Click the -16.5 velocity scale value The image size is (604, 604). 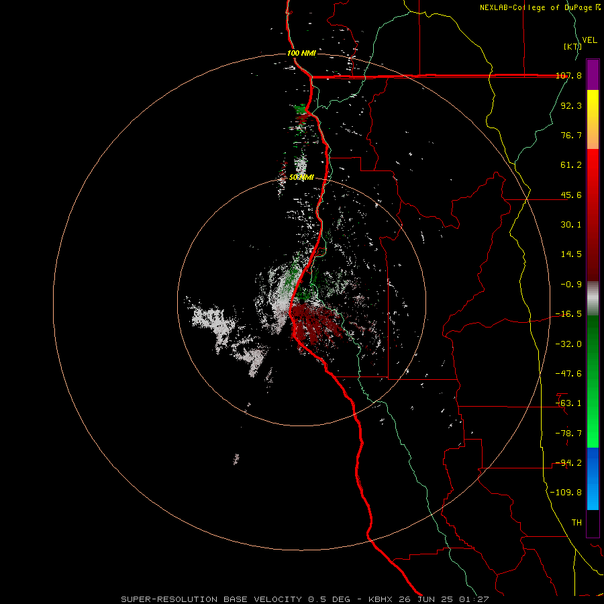tap(568, 314)
